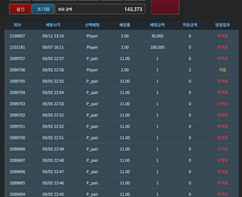Click the 베팅시각 column header
Image resolution: width=242 pixels, height=197 pixels.
click(53, 25)
